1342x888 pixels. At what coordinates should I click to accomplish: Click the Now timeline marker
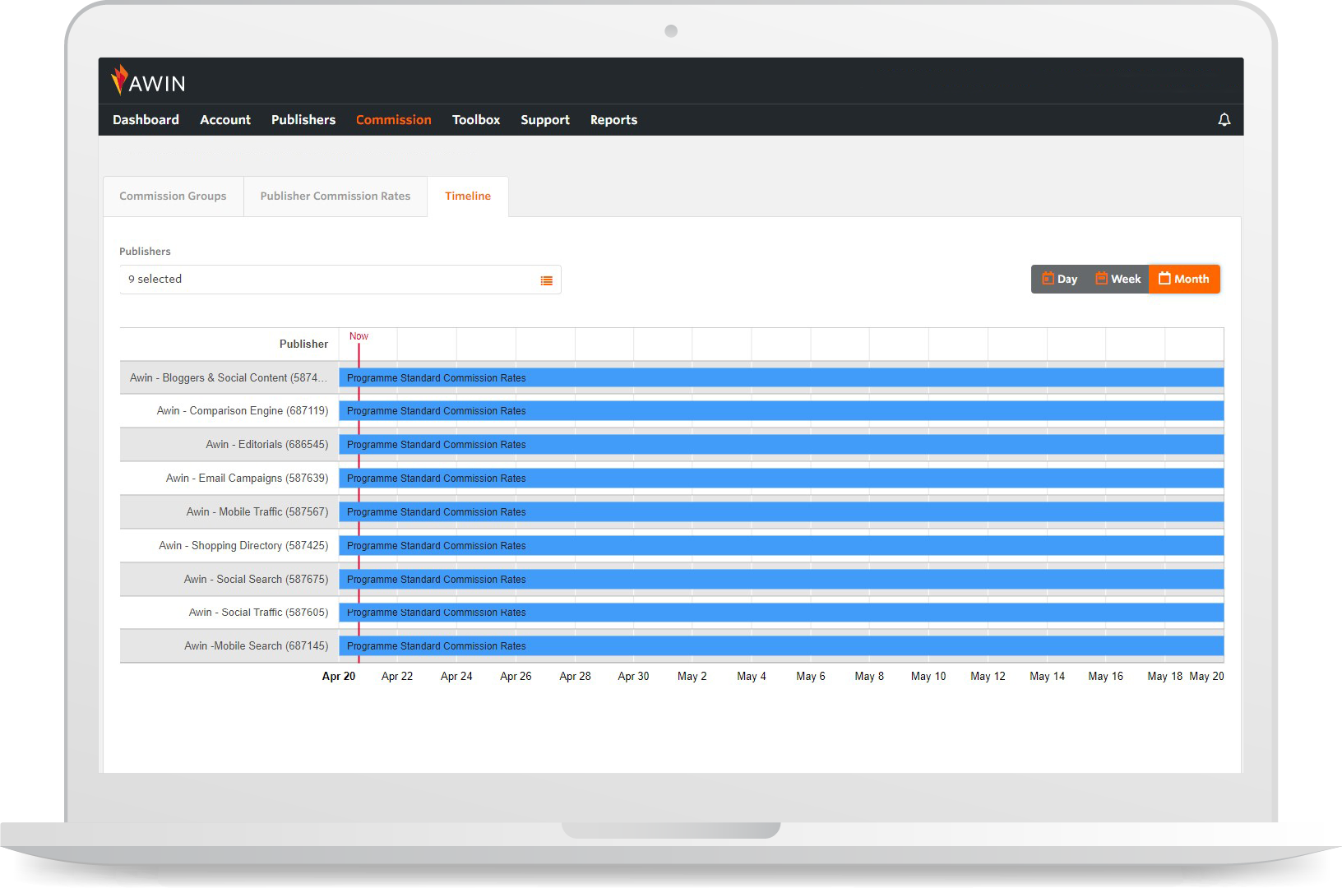tap(359, 336)
